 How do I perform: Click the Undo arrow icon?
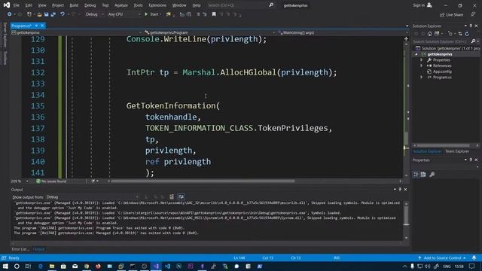click(x=63, y=14)
